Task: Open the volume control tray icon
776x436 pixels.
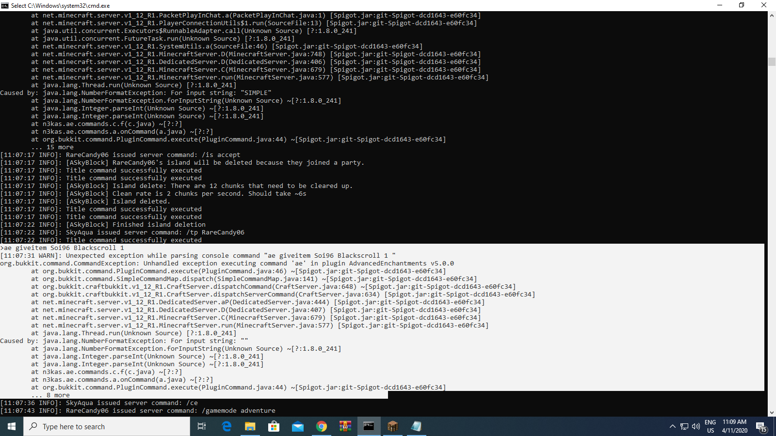Action: [696, 426]
